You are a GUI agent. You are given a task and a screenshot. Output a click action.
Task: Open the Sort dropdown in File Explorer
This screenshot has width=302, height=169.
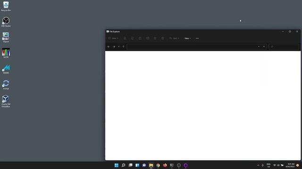[x=174, y=38]
